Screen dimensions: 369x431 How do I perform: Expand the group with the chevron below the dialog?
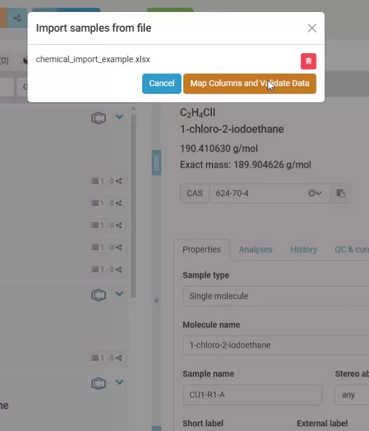click(x=119, y=117)
